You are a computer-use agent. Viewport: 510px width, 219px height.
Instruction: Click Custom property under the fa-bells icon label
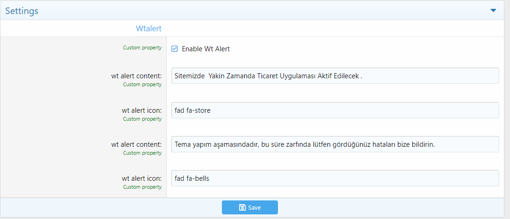click(142, 187)
